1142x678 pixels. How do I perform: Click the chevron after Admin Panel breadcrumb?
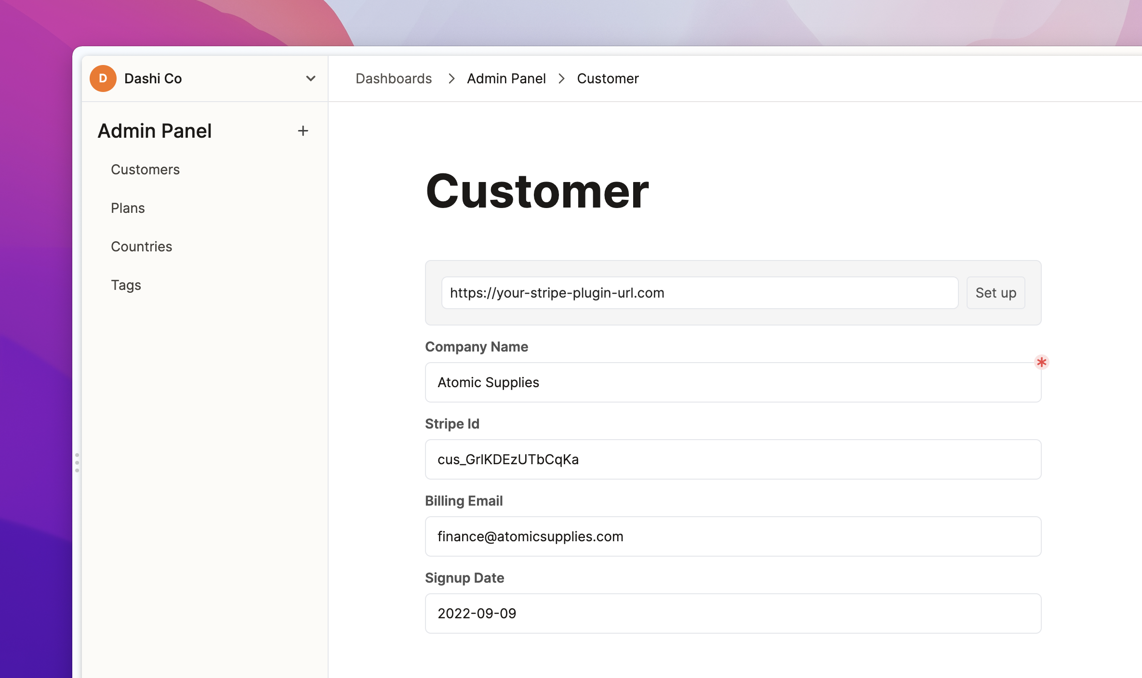tap(561, 78)
